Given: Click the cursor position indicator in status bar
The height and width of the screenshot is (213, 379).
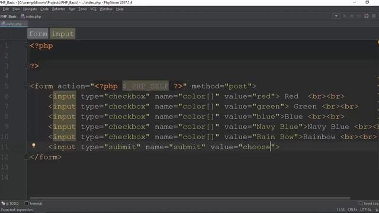Looking at the screenshot, I should [341, 210].
